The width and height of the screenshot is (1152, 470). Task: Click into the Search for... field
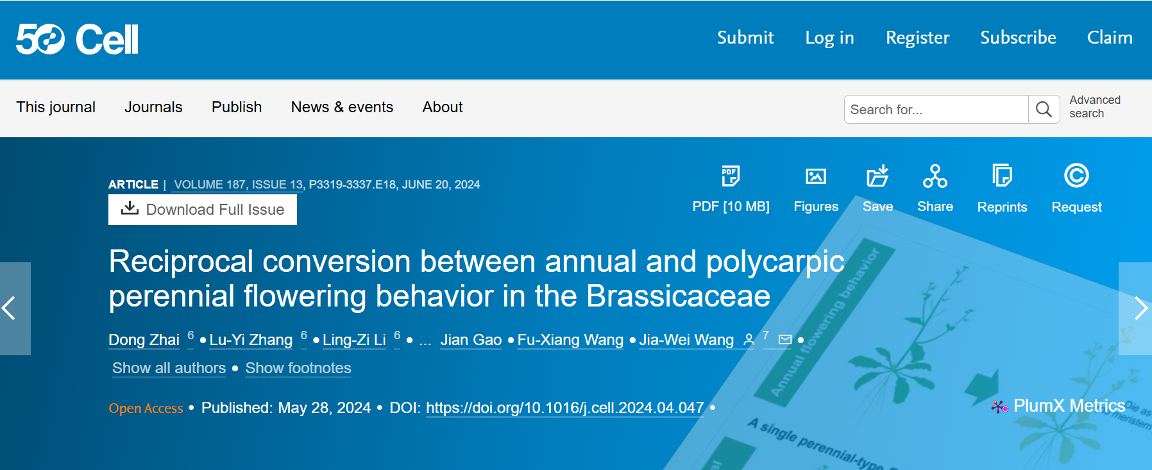coord(935,110)
